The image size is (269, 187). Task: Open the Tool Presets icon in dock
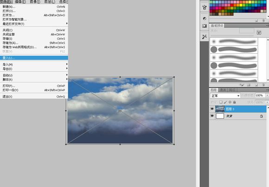coord(205,37)
